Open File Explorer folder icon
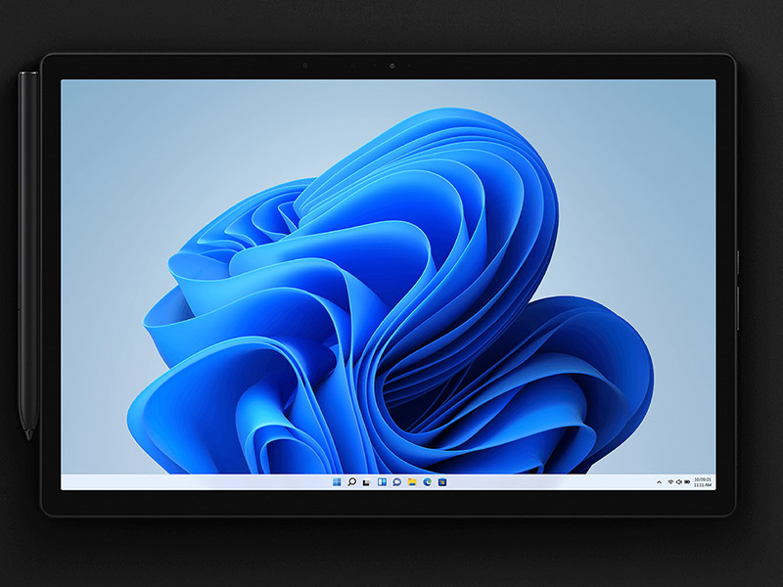The width and height of the screenshot is (783, 587). coord(412,481)
